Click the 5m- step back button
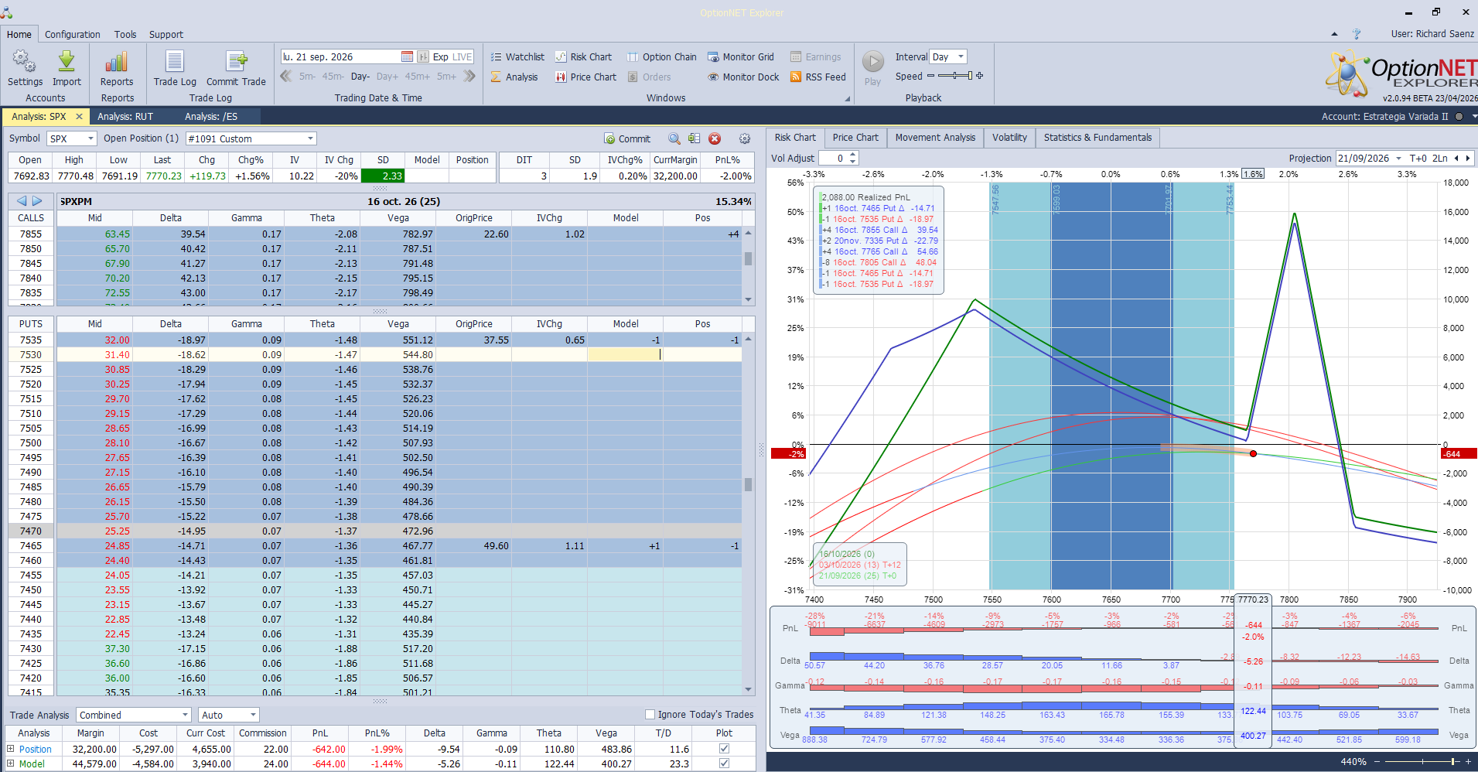 point(307,77)
